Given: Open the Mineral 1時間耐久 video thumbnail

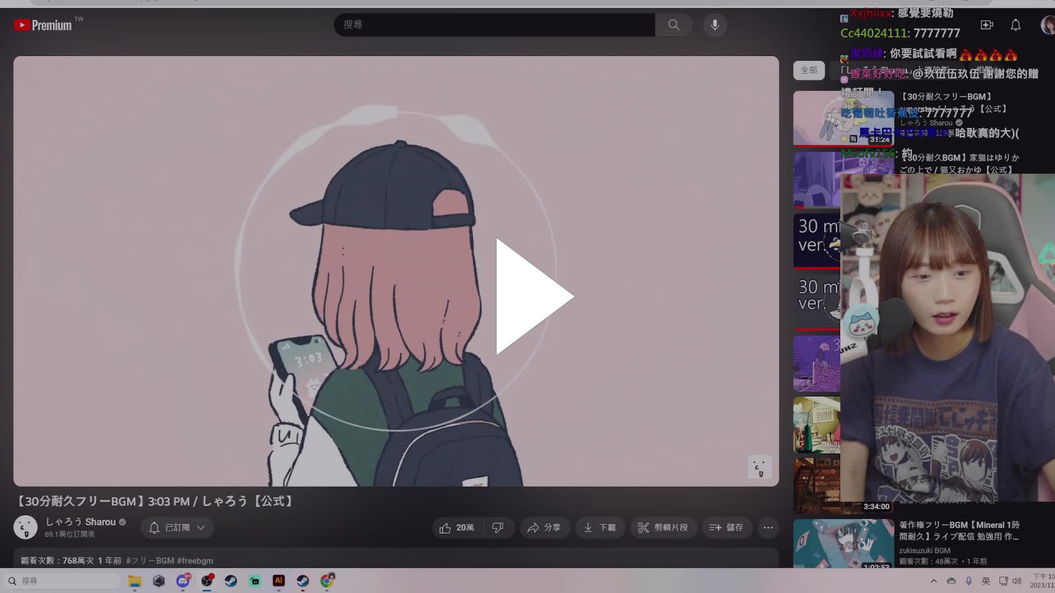Looking at the screenshot, I should click(x=843, y=544).
